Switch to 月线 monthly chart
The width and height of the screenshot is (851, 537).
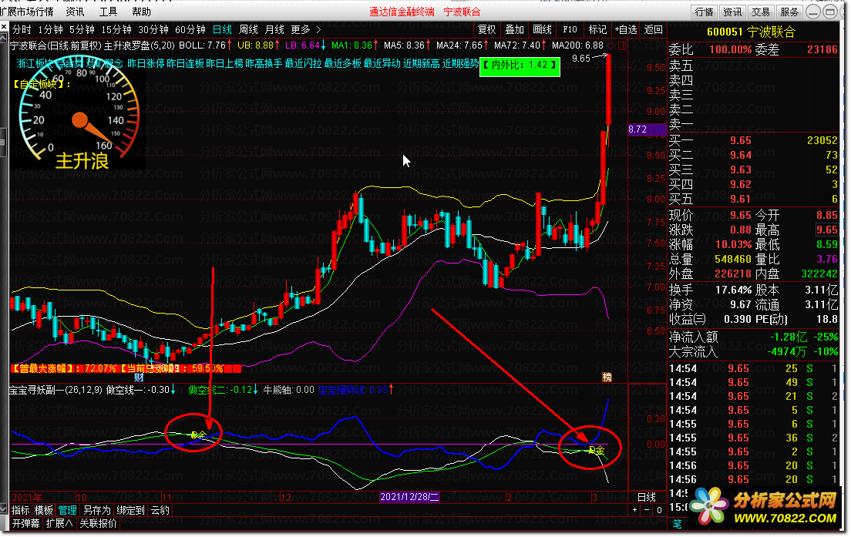[x=274, y=29]
